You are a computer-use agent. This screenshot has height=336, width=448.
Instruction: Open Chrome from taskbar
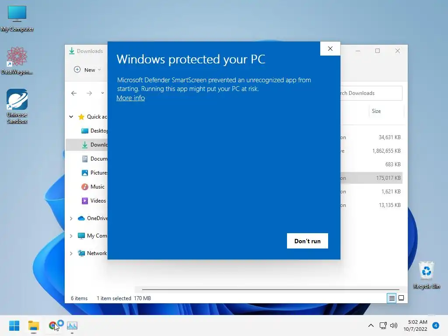52,325
